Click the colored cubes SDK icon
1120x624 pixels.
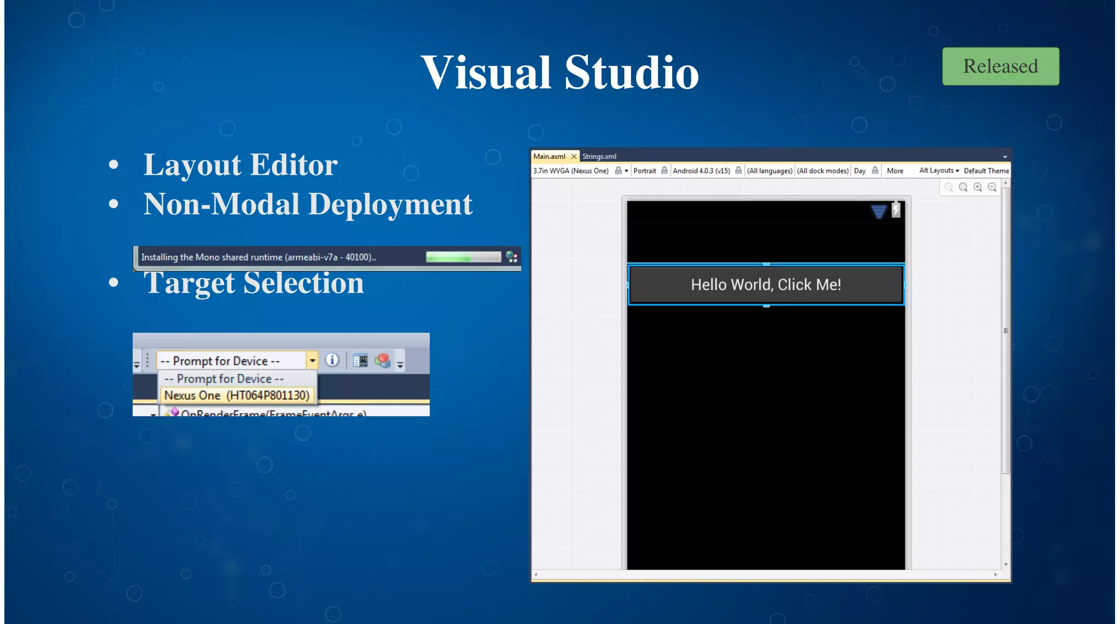383,361
